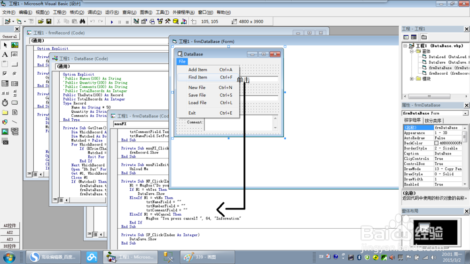
Task: Save Project with floppy disk icon
Action: (x=48, y=21)
